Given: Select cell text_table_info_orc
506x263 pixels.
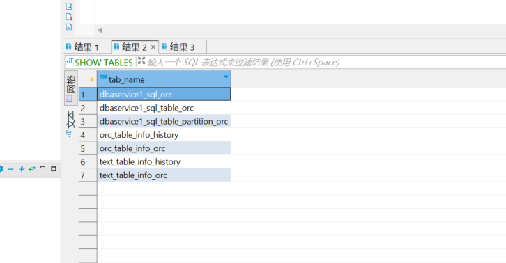Looking at the screenshot, I should (x=164, y=175).
